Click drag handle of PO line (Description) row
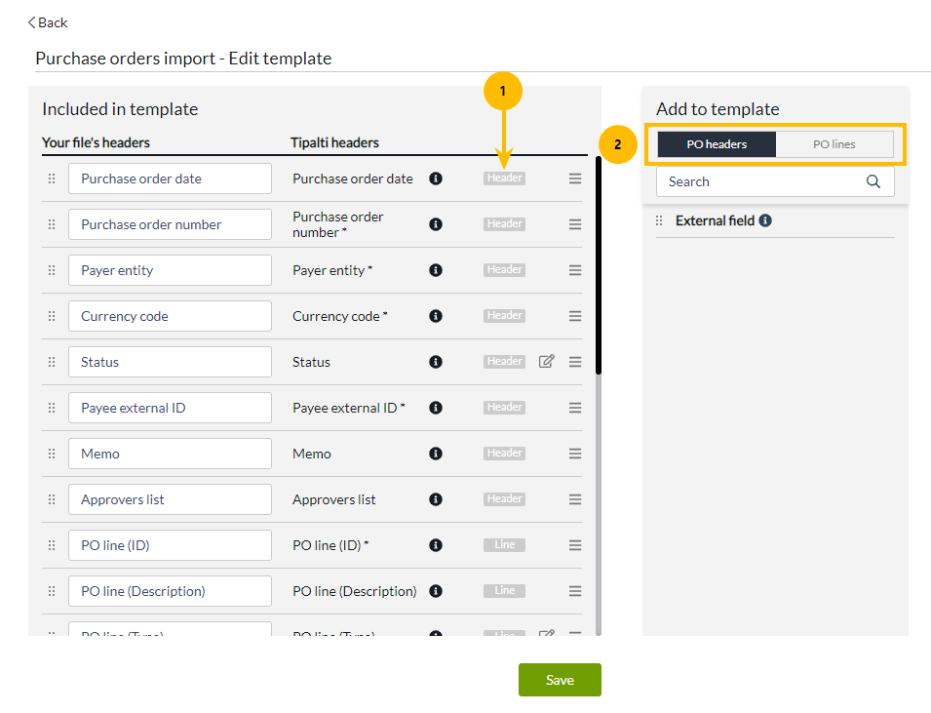 pyautogui.click(x=52, y=591)
